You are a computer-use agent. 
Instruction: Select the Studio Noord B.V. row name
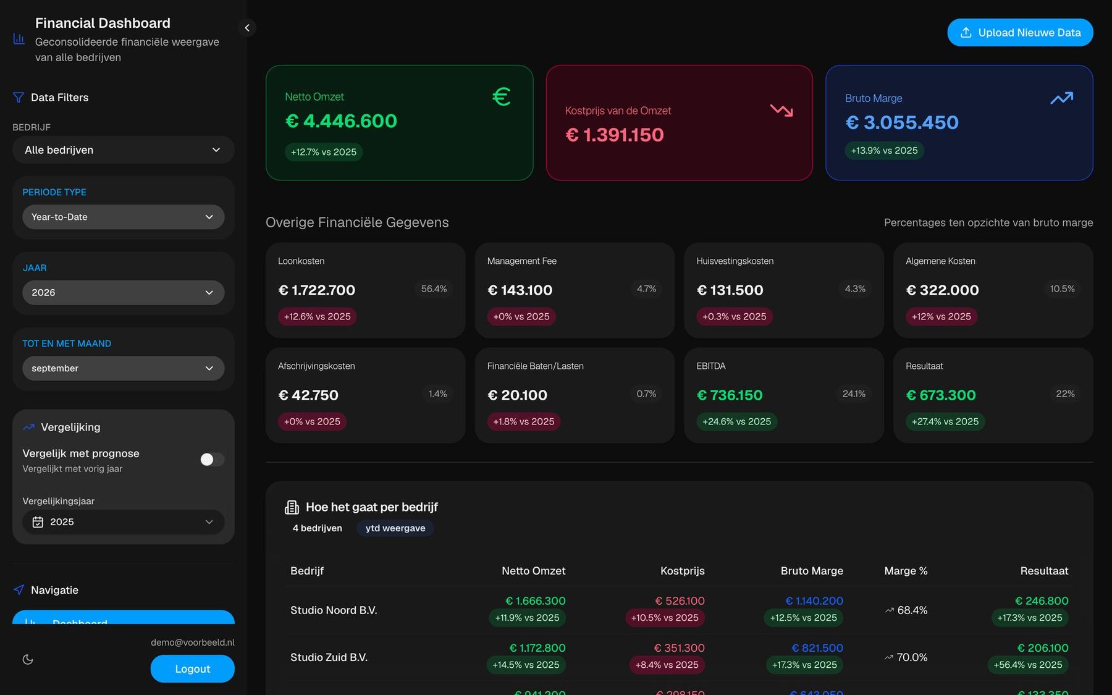click(334, 610)
